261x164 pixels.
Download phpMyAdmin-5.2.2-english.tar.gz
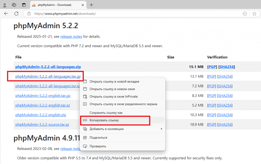[x=43, y=96]
